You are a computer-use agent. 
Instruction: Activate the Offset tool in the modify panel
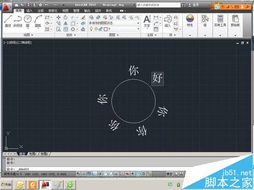(83, 29)
